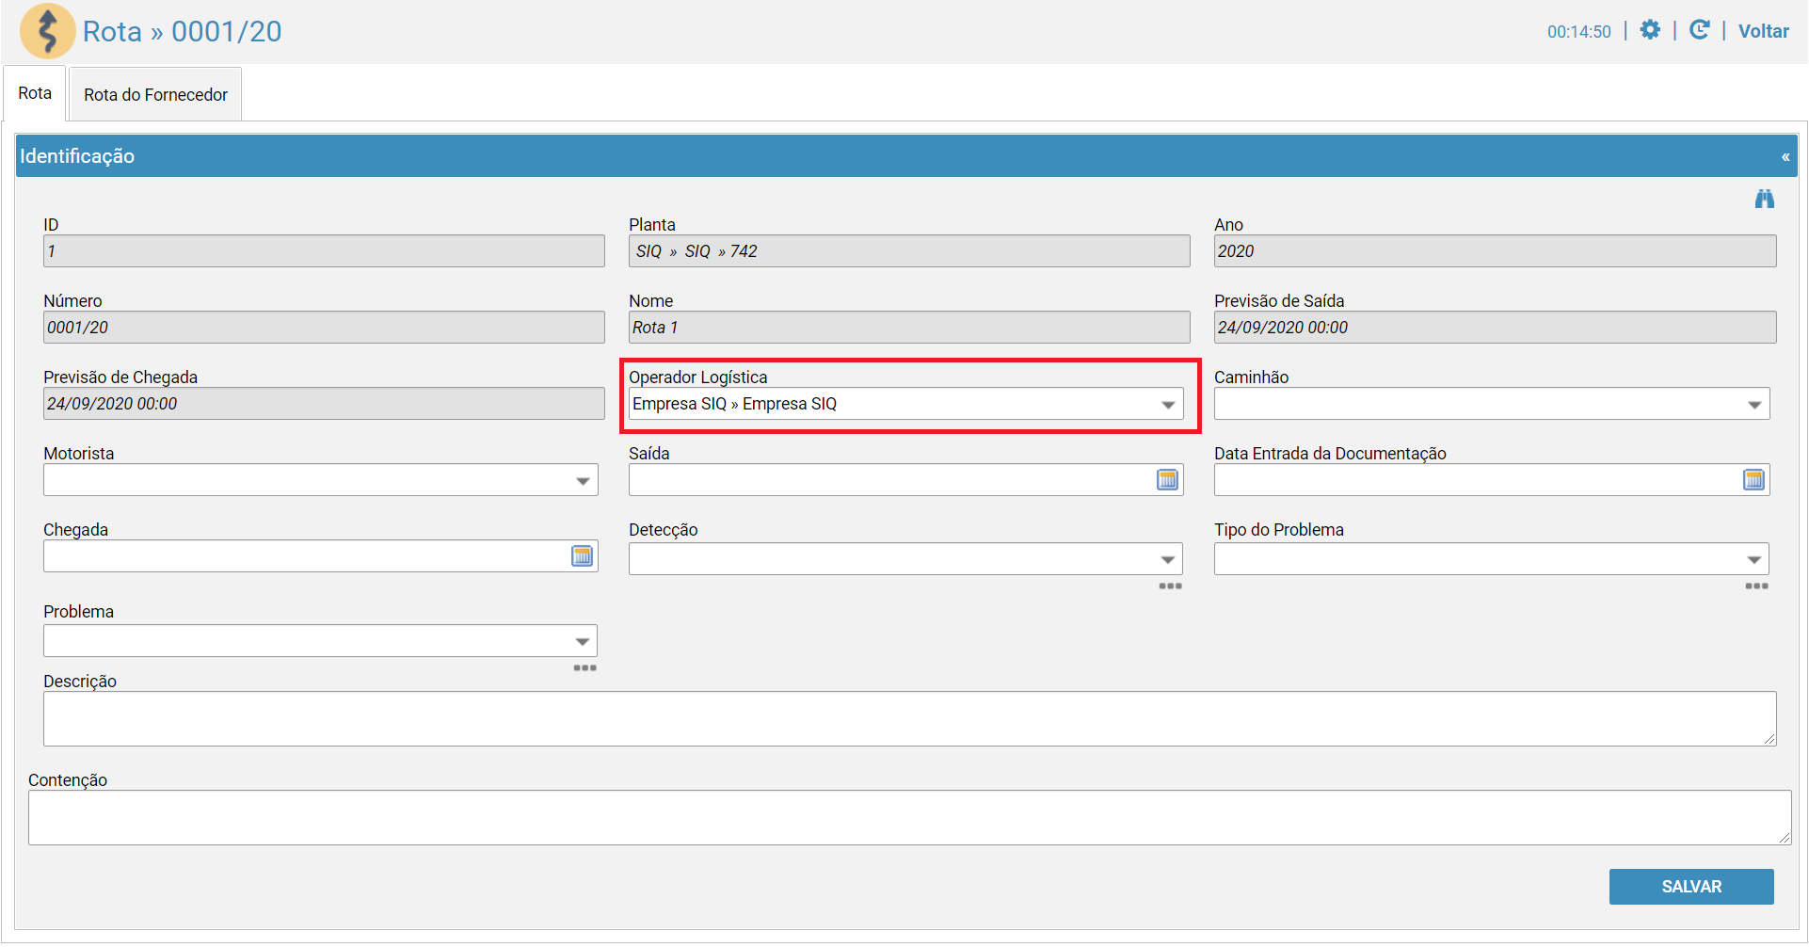Screen dimensions: 1809x947
Task: Open Data Entrada da Documentação calendar
Action: [1753, 480]
